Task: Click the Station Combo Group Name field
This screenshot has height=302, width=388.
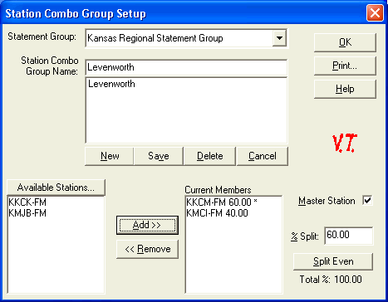Action: click(186, 67)
